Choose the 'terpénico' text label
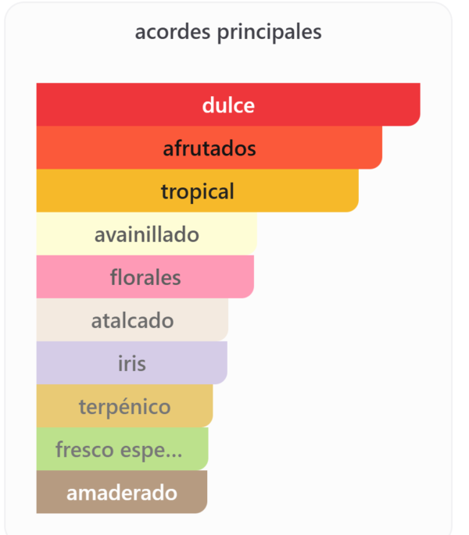Viewport: 469px width, 535px height. 124,406
